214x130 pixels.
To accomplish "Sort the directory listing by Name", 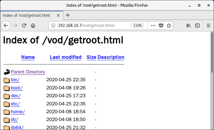I will coord(28,57).
